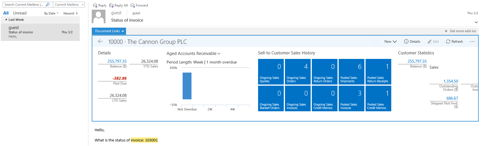Click the back arrow beside customer name
481x146 pixels.
(x=100, y=42)
